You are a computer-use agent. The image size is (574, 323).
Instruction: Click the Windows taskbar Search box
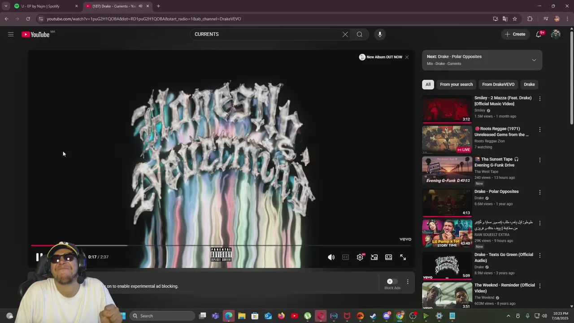(x=162, y=316)
